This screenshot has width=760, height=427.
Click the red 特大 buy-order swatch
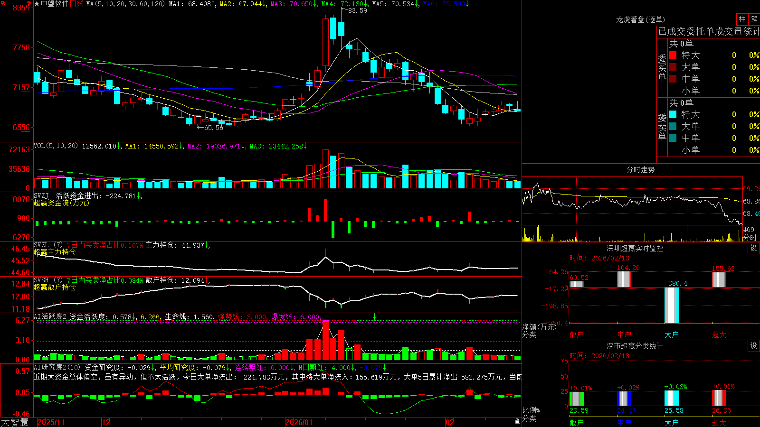[x=673, y=55]
